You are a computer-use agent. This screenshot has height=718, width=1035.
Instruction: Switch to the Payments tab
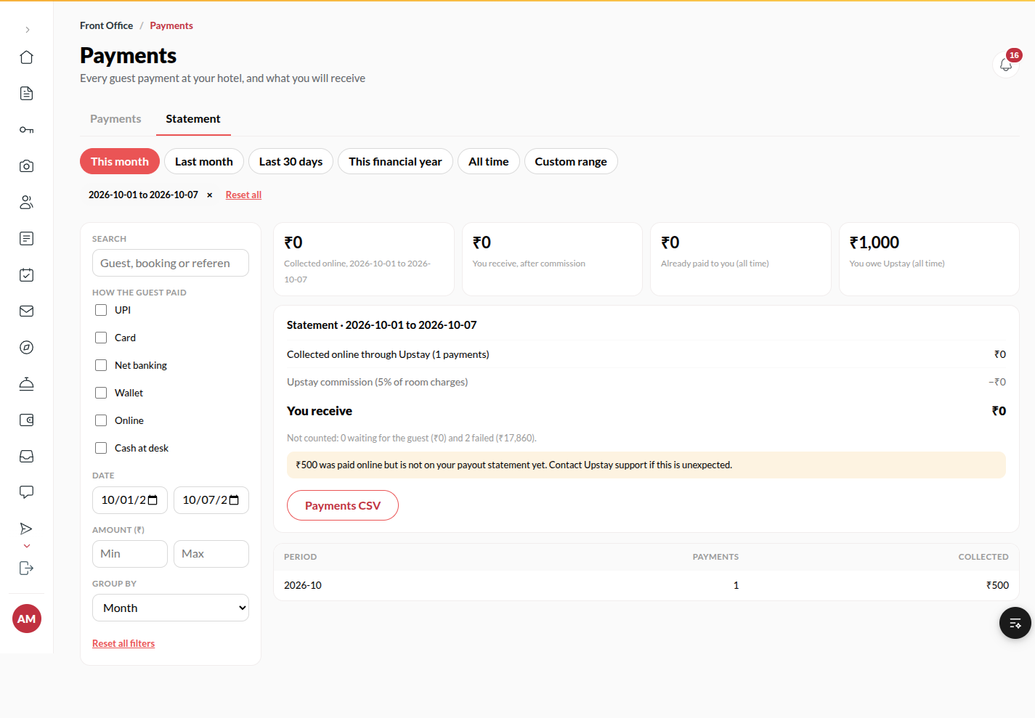[x=115, y=119]
